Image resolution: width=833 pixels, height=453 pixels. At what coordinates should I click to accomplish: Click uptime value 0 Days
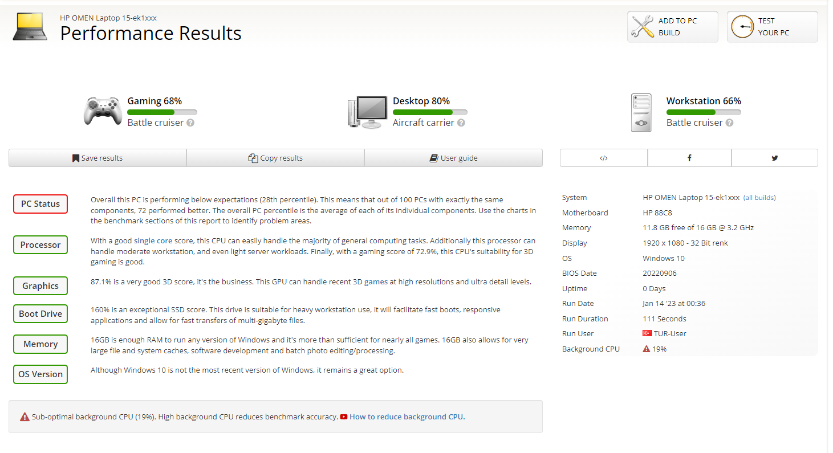pyautogui.click(x=655, y=288)
